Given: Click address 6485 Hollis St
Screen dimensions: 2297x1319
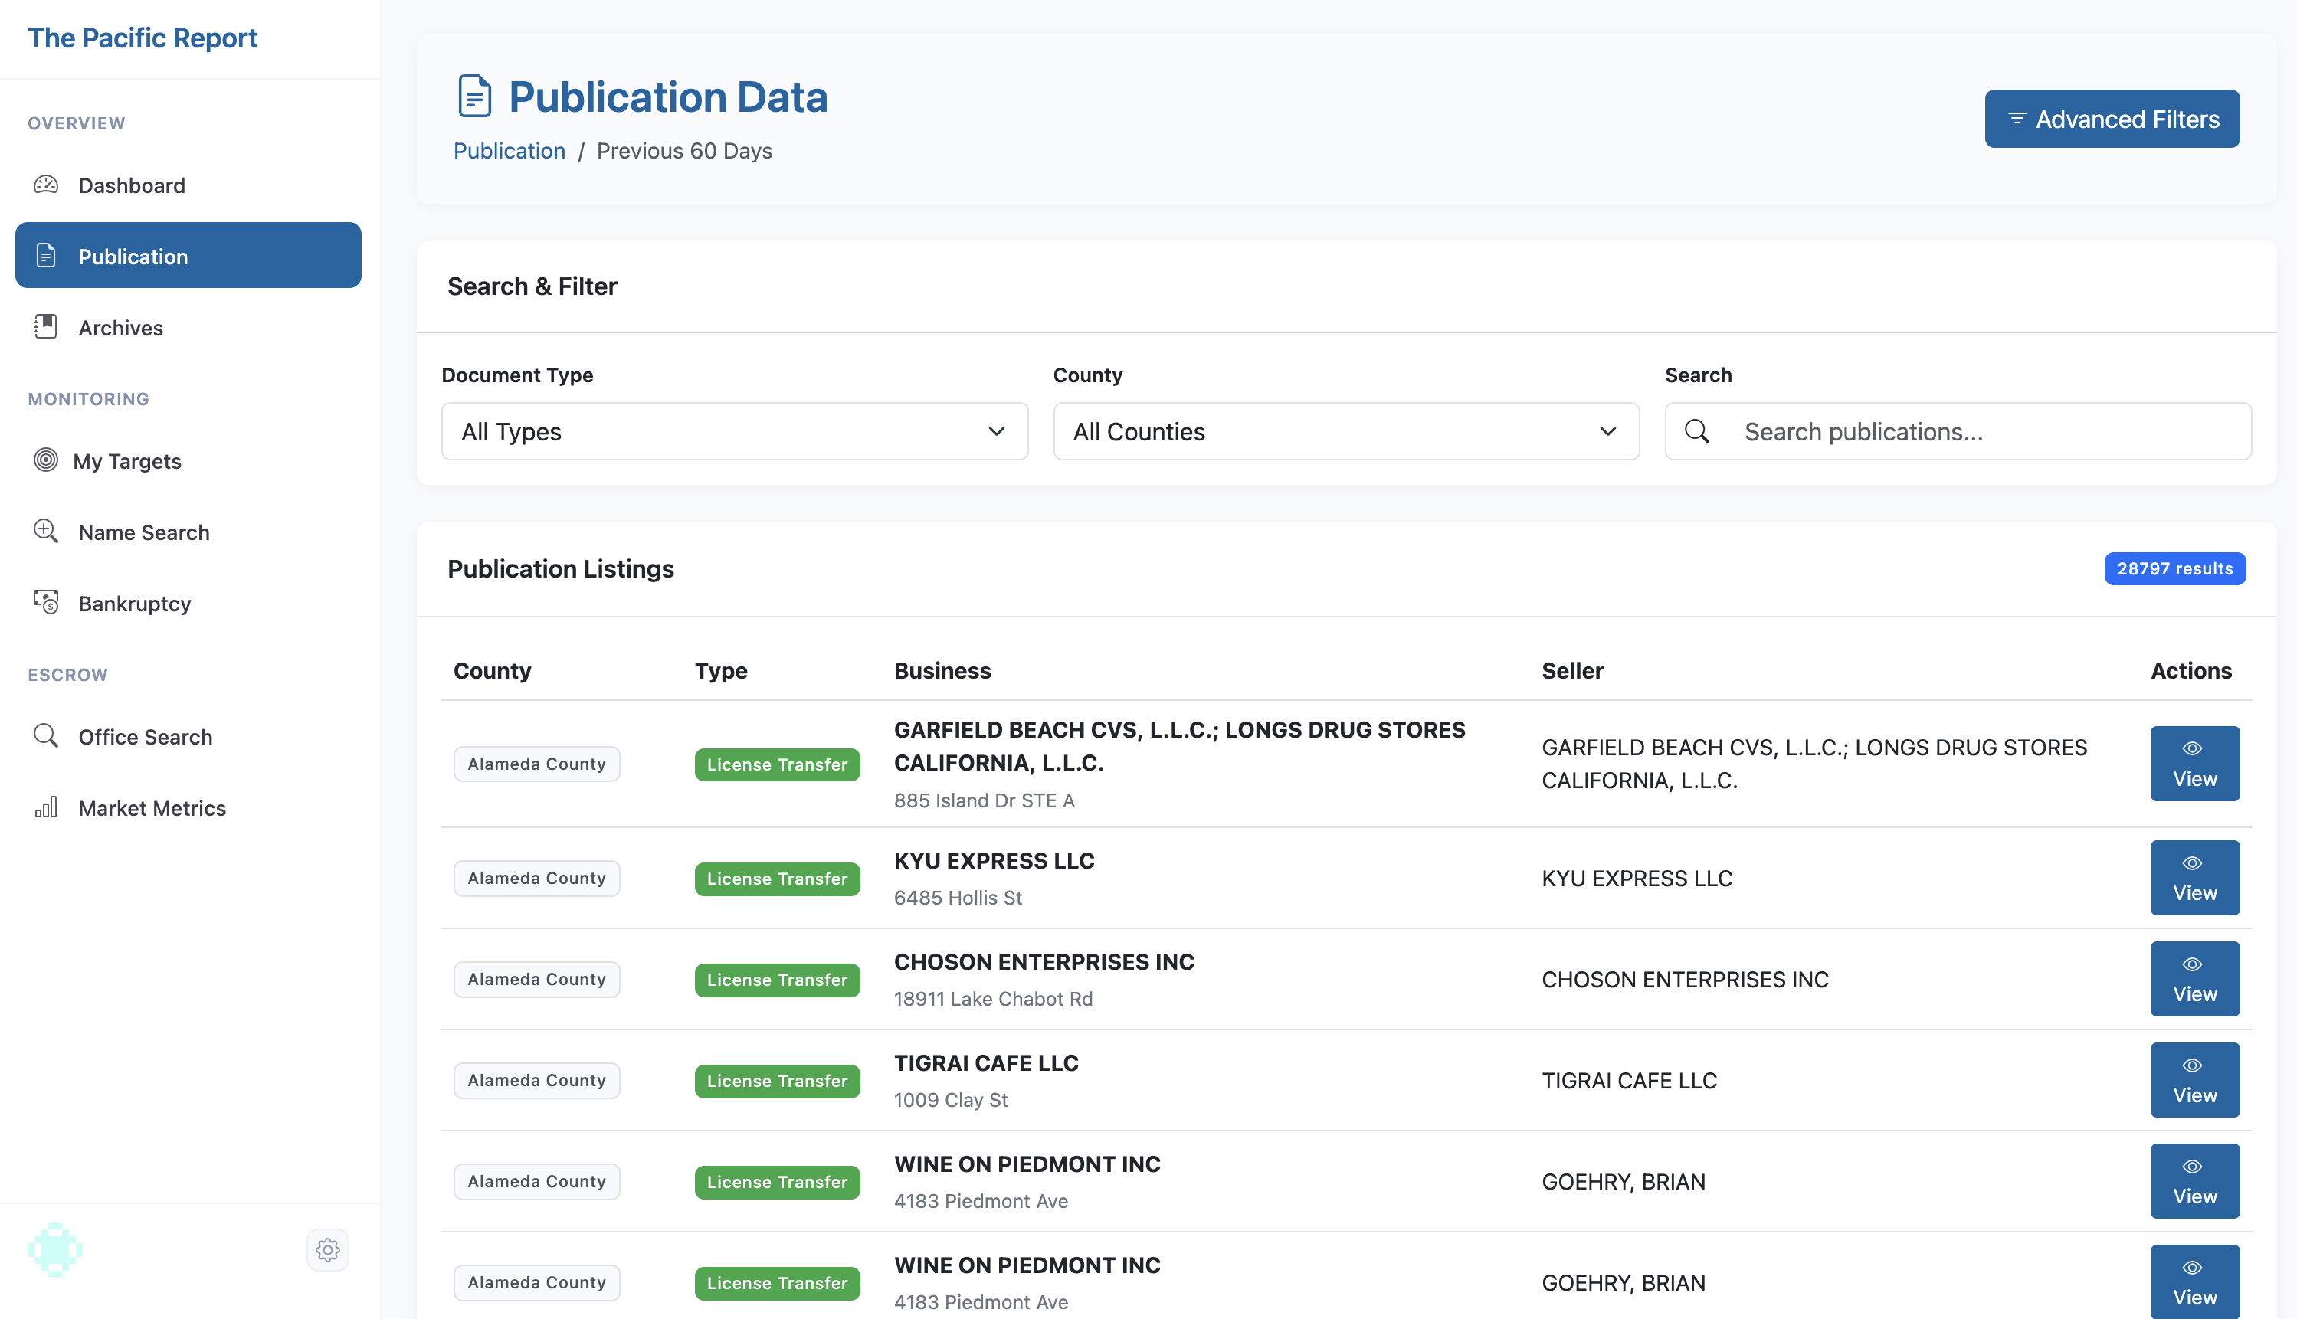Looking at the screenshot, I should [x=958, y=898].
